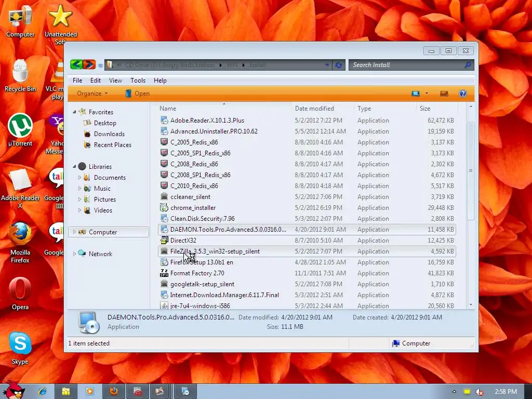Open the Organize dropdown menu
Viewport: 532px width, 399px height.
coord(92,94)
